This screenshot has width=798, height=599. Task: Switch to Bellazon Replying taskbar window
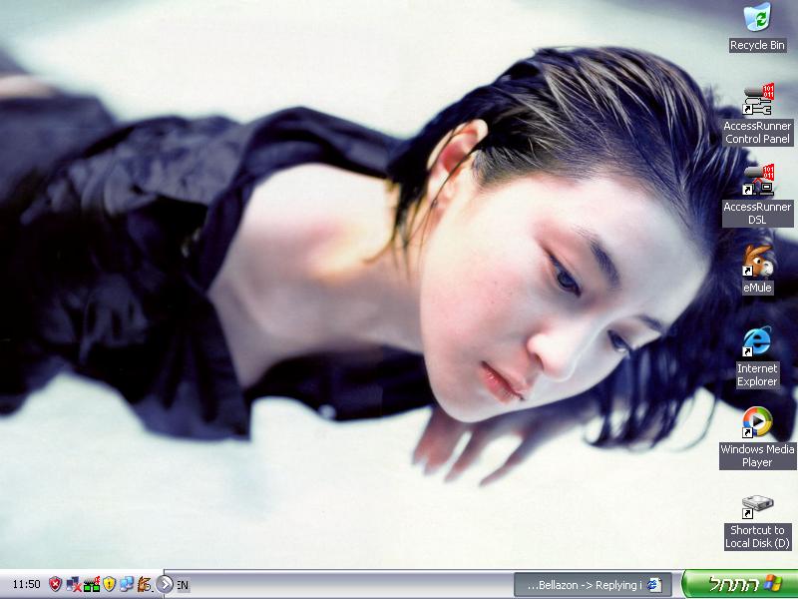[x=593, y=585]
